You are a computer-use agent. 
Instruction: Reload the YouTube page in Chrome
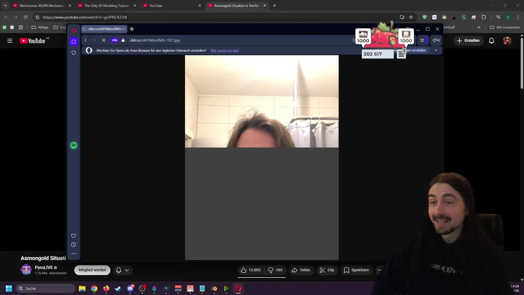click(x=25, y=17)
